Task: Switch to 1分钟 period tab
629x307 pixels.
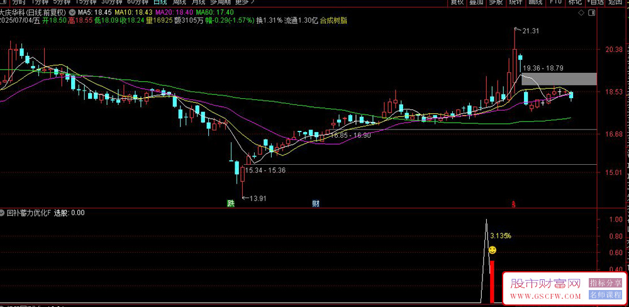Action: pos(39,2)
